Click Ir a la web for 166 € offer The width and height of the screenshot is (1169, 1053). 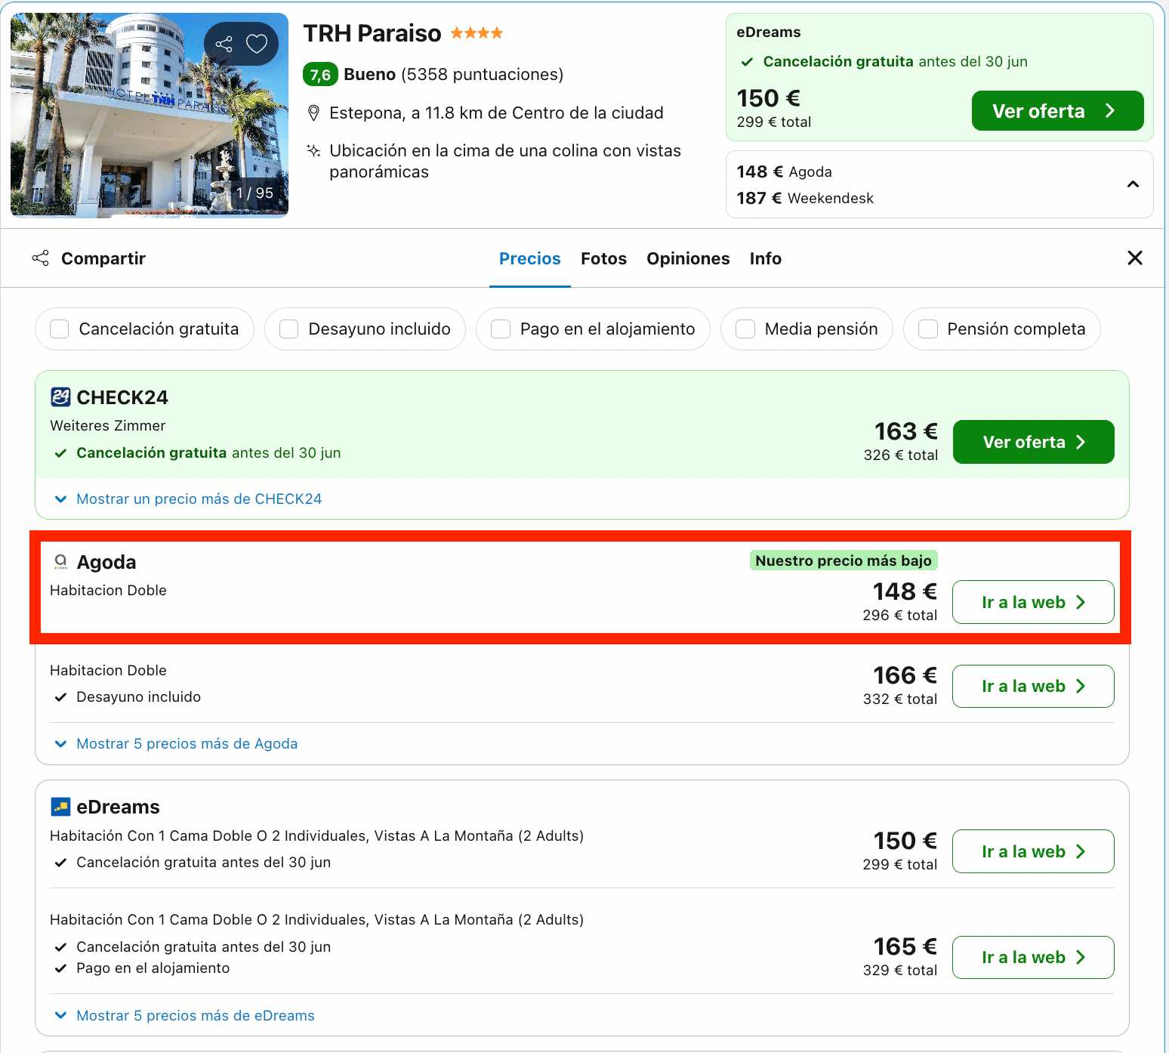(x=1033, y=686)
